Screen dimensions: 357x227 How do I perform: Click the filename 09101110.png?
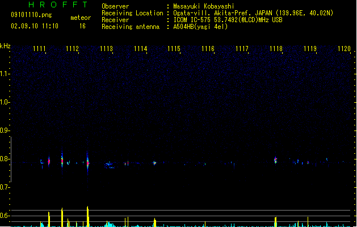click(31, 15)
